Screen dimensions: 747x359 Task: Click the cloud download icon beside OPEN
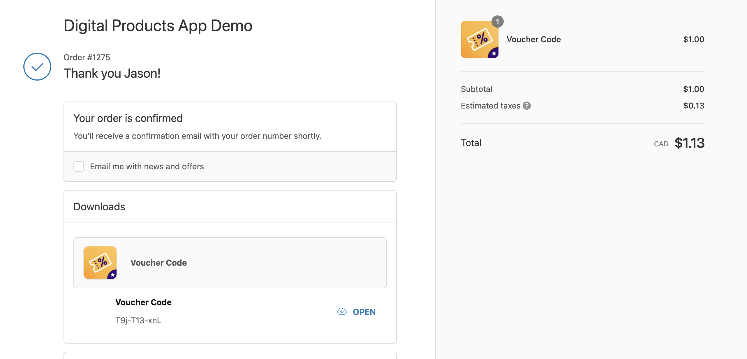342,312
